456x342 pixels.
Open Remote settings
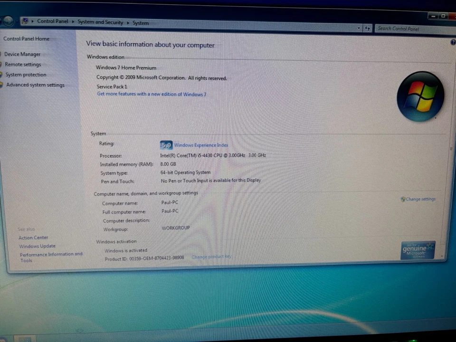tap(23, 64)
